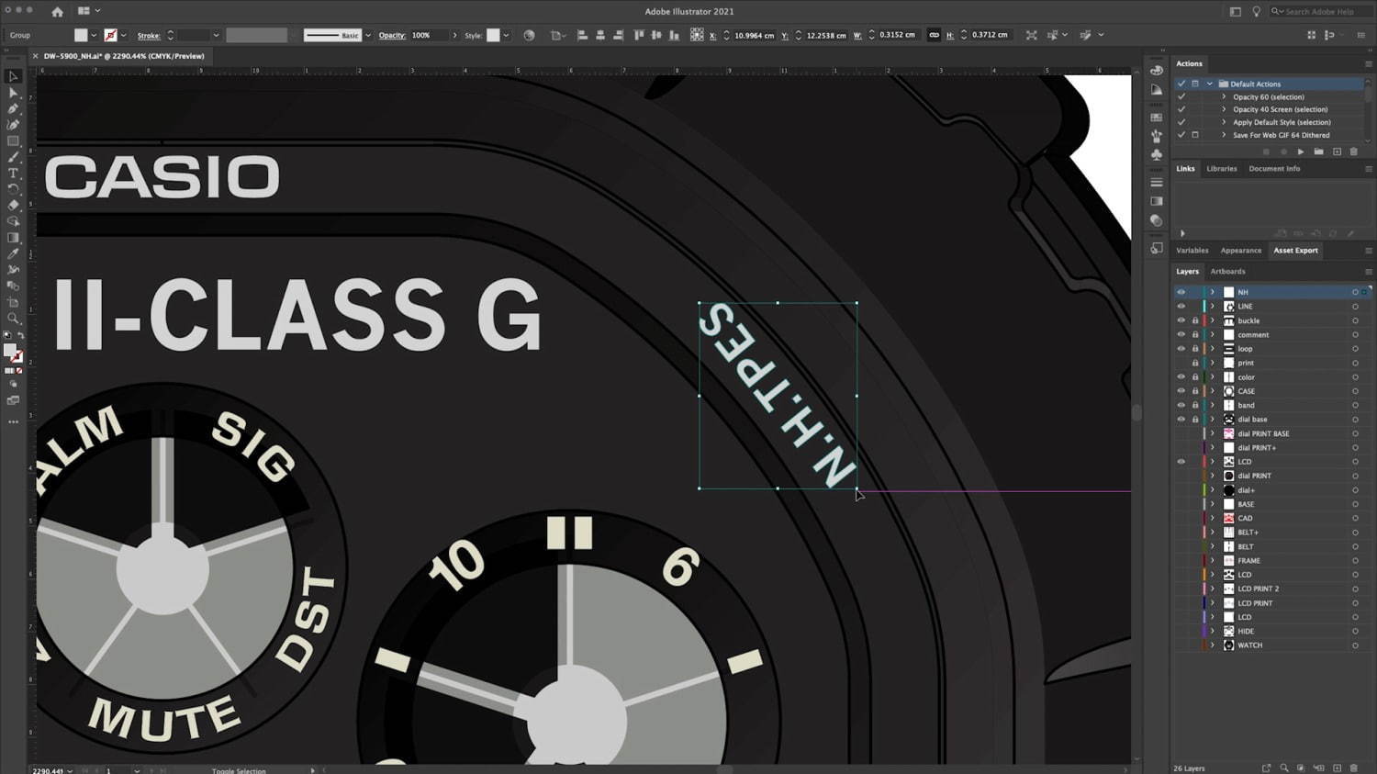Select the Rectangle tool
This screenshot has width=1377, height=774.
pyautogui.click(x=13, y=140)
